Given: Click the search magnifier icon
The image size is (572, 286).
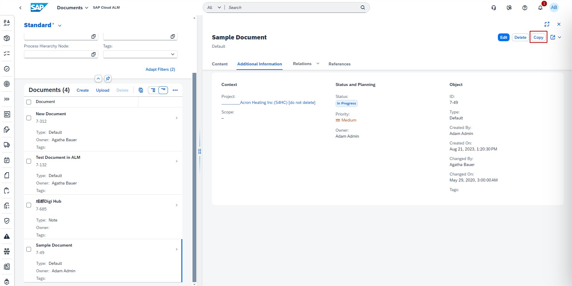Looking at the screenshot, I should [x=363, y=7].
